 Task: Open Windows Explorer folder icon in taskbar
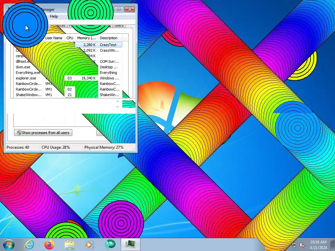point(70,244)
